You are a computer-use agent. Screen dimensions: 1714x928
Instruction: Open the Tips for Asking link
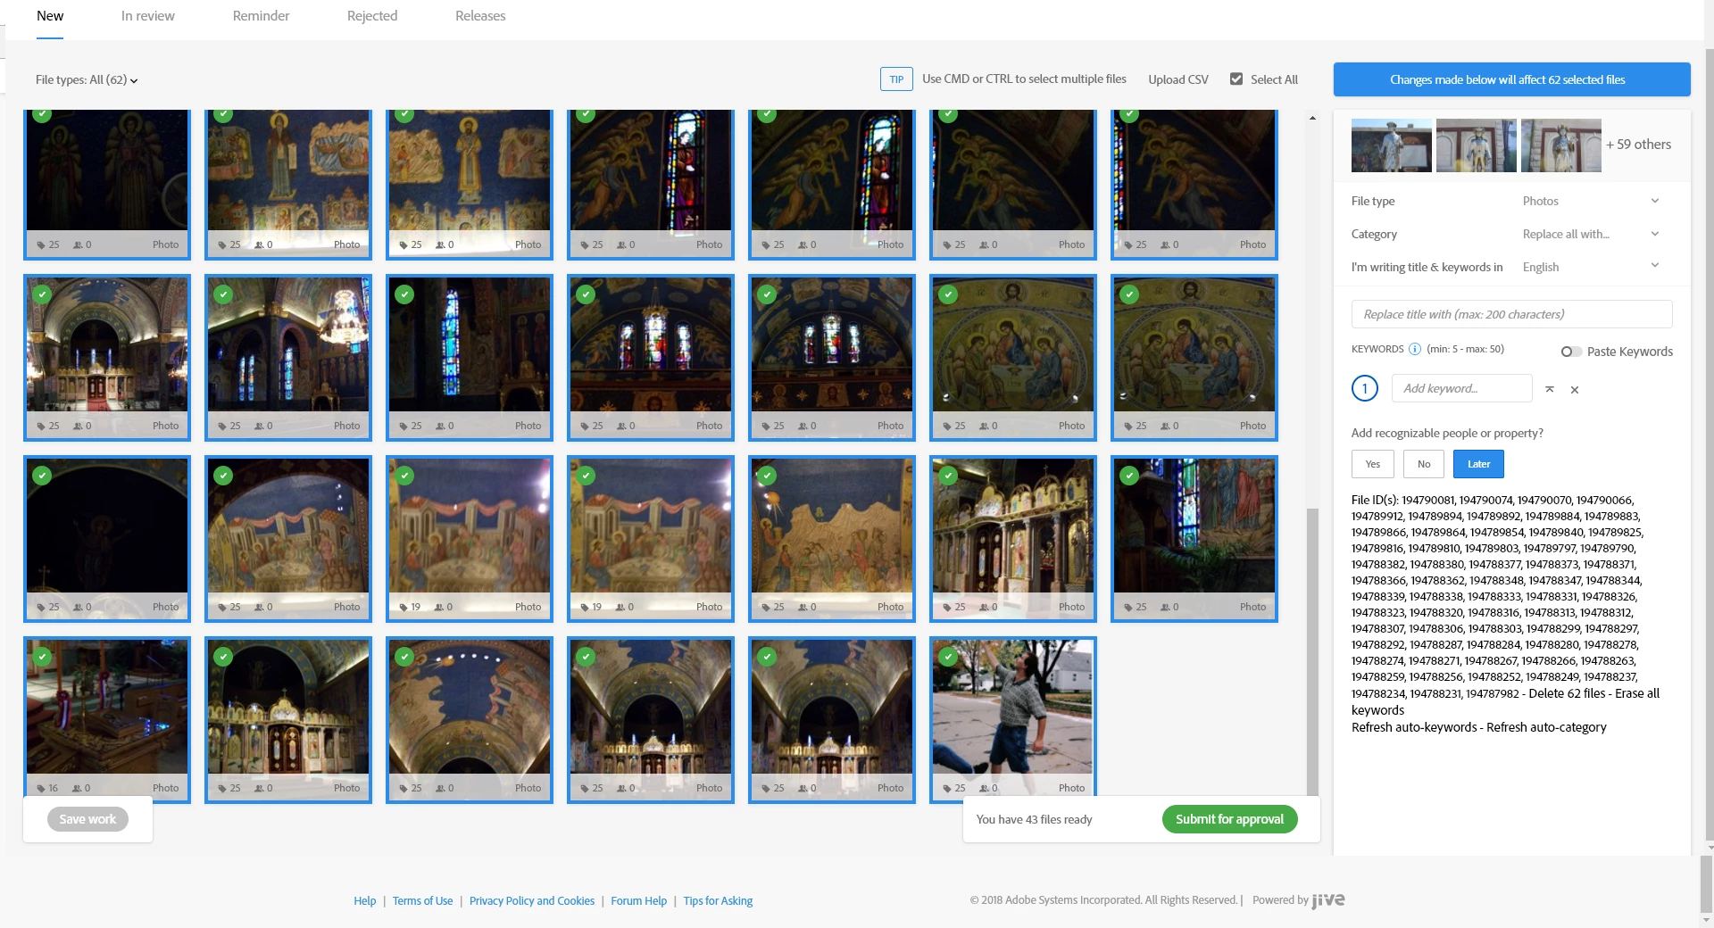[718, 901]
